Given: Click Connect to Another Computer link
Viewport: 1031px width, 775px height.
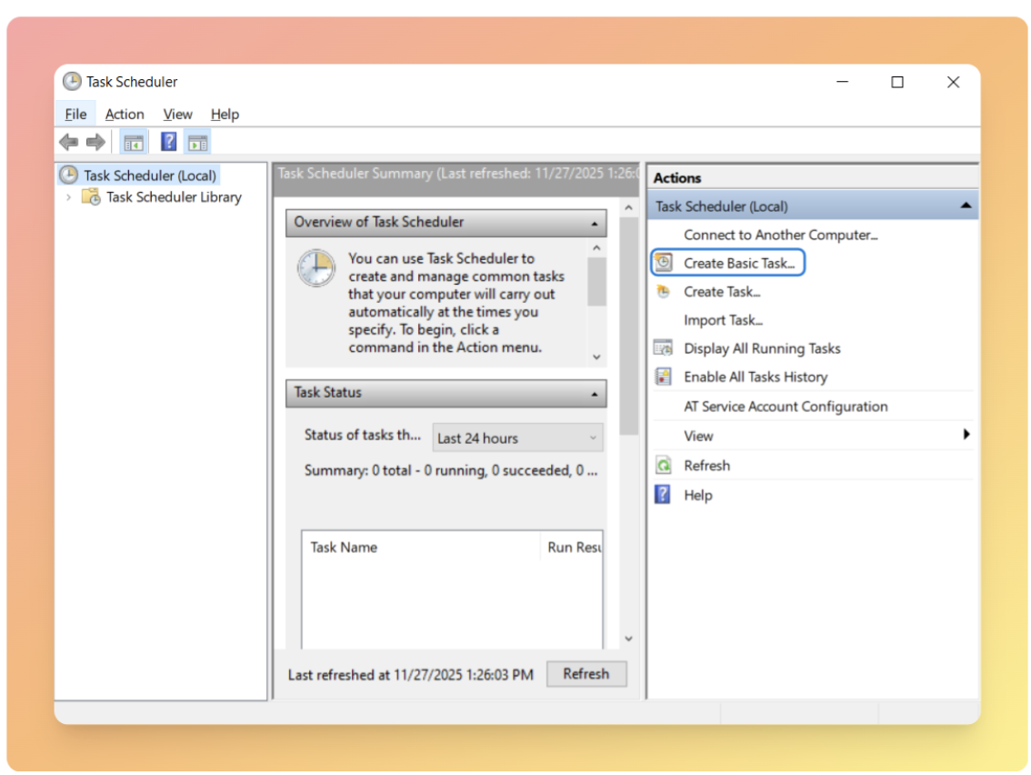Looking at the screenshot, I should (x=780, y=235).
